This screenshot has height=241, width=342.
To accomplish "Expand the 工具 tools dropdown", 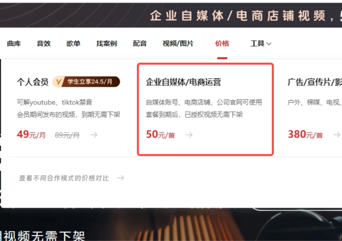I will (x=261, y=44).
